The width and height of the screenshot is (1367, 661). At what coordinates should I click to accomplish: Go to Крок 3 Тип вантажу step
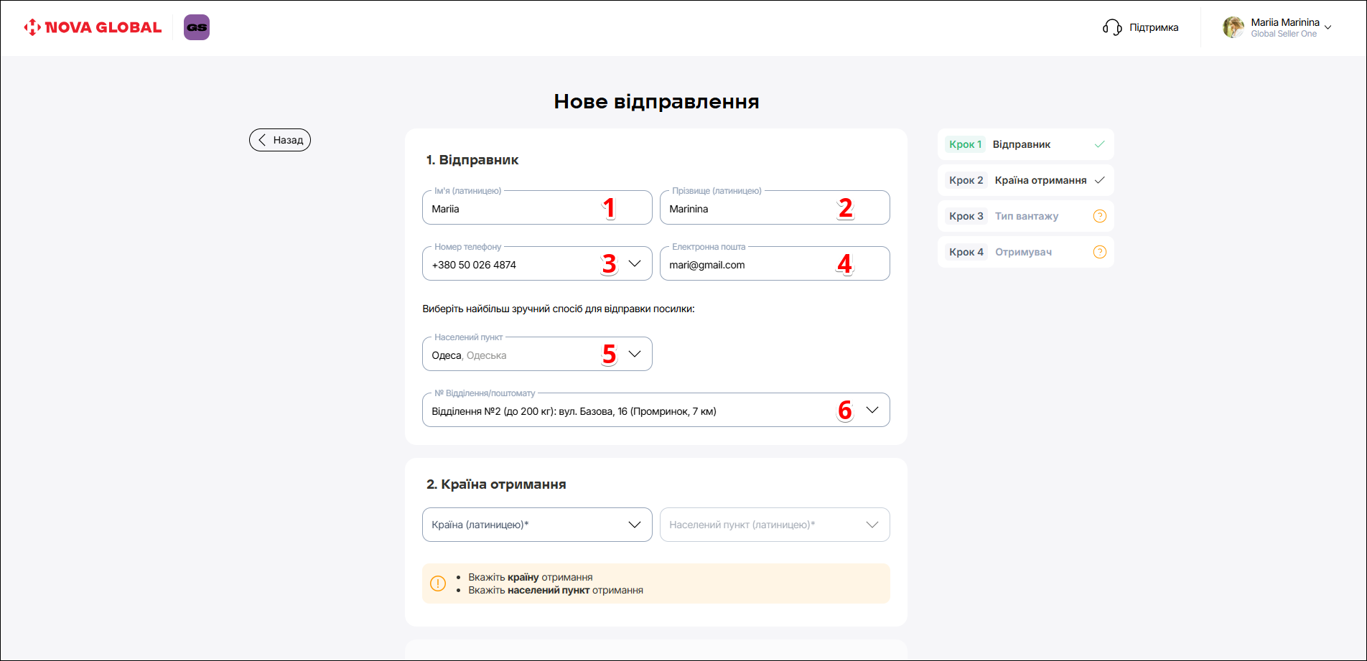coord(1025,216)
